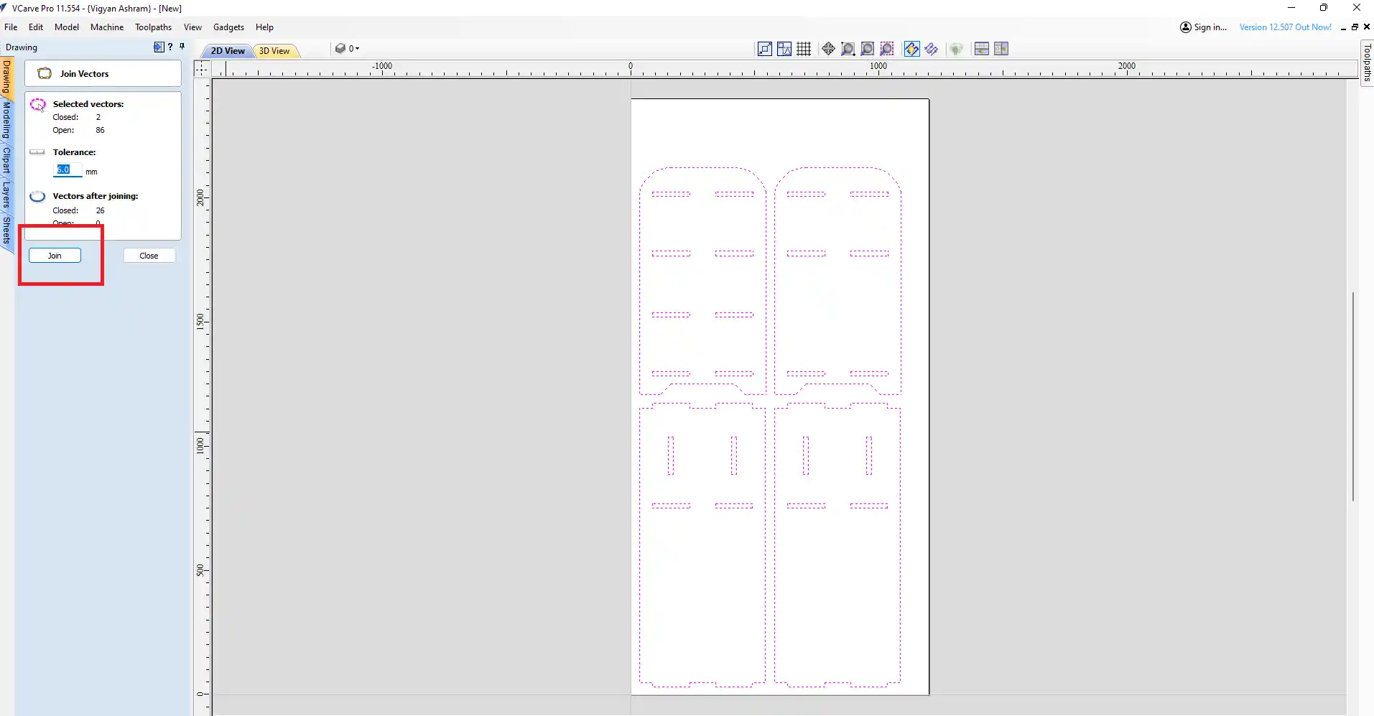Click the snap to geometry toggle icon

765,49
